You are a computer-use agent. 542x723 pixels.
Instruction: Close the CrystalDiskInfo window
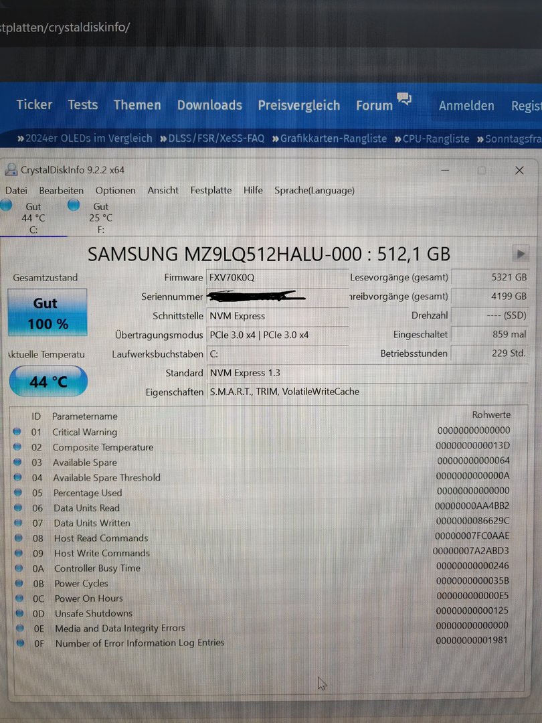tap(519, 170)
